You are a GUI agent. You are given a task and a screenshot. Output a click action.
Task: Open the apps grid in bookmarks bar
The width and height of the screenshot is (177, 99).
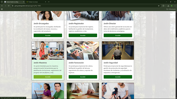click(2, 9)
